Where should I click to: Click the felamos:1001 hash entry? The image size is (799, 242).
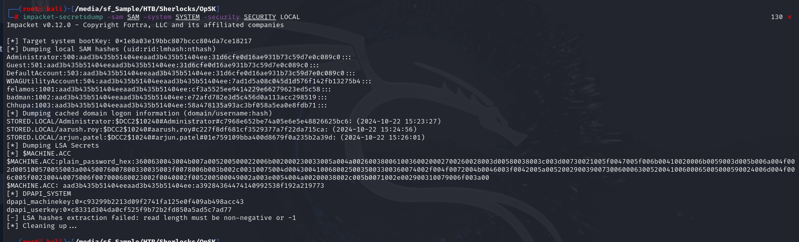click(x=168, y=89)
